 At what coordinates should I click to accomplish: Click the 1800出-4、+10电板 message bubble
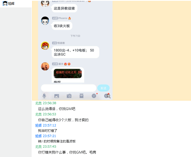coord(75,52)
